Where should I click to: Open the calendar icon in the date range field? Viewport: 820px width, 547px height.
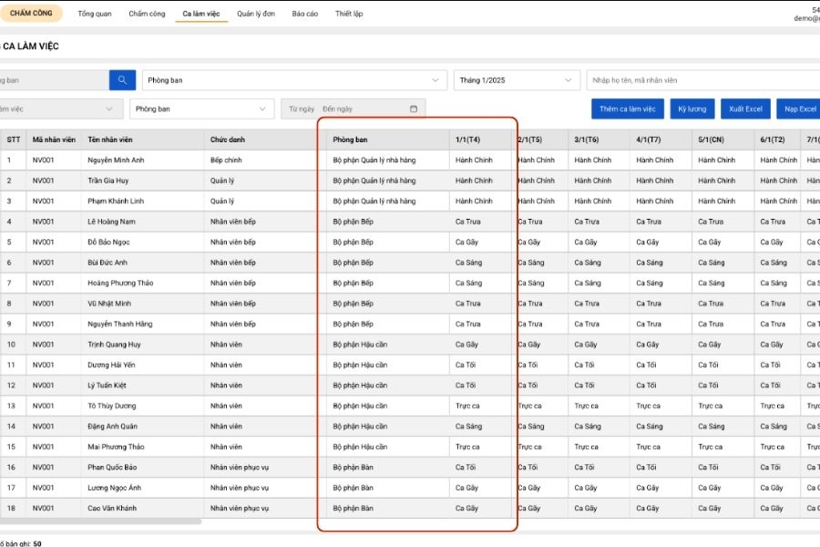point(414,108)
